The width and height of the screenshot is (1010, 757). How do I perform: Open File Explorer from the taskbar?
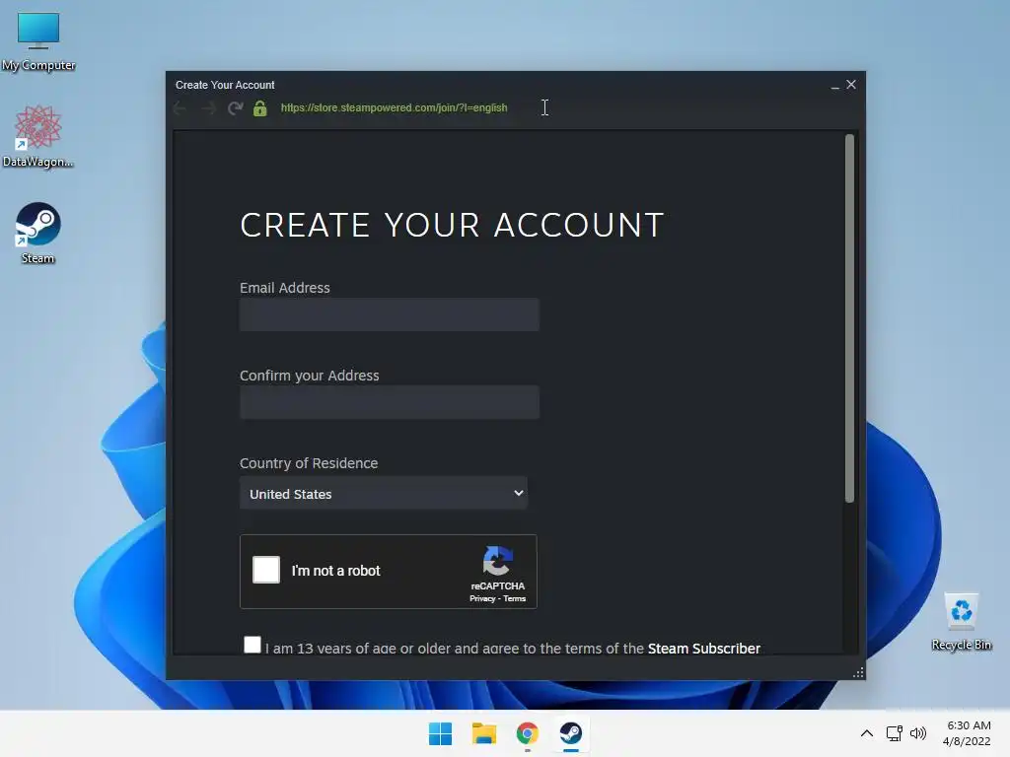(483, 733)
